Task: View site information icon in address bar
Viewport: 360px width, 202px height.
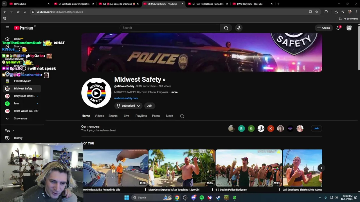Action: click(x=33, y=12)
